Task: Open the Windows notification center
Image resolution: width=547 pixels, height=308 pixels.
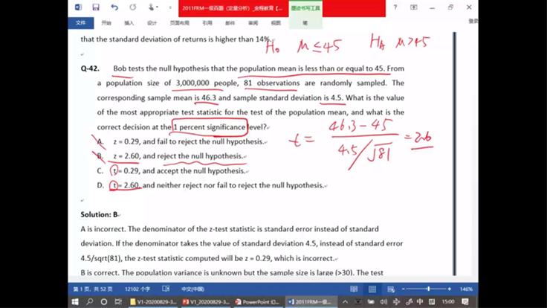Action: point(465,302)
